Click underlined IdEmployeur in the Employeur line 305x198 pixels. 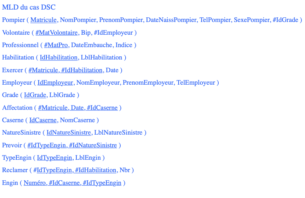point(55,83)
